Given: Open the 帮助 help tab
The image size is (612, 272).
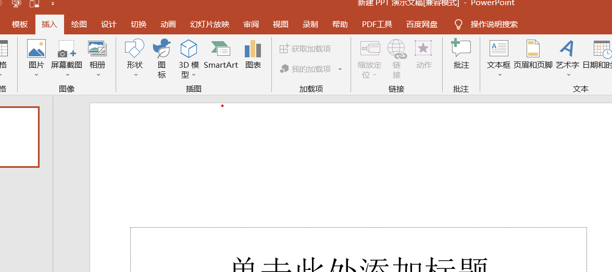Looking at the screenshot, I should 340,24.
